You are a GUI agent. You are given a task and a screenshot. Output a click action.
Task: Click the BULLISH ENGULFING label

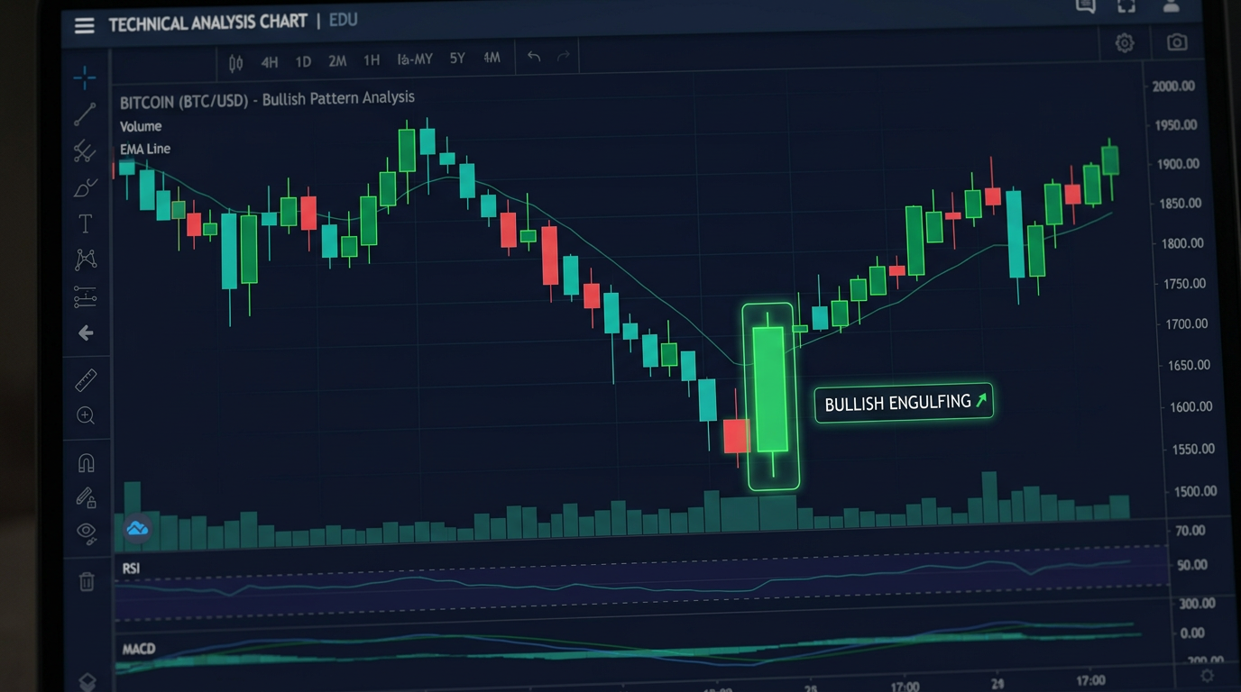(904, 403)
